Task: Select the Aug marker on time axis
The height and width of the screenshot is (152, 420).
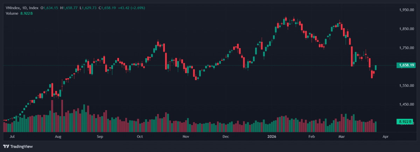Action: (x=58, y=137)
